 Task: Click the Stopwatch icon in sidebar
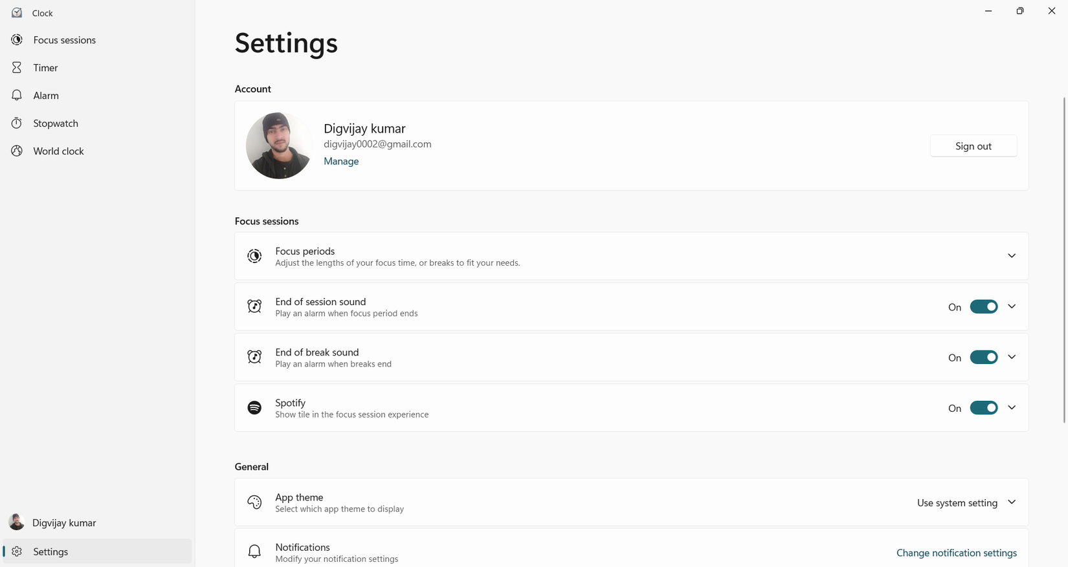tap(17, 123)
